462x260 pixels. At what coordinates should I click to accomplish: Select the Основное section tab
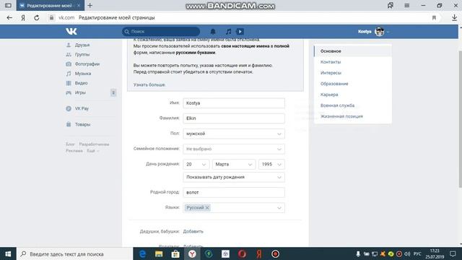(353, 51)
